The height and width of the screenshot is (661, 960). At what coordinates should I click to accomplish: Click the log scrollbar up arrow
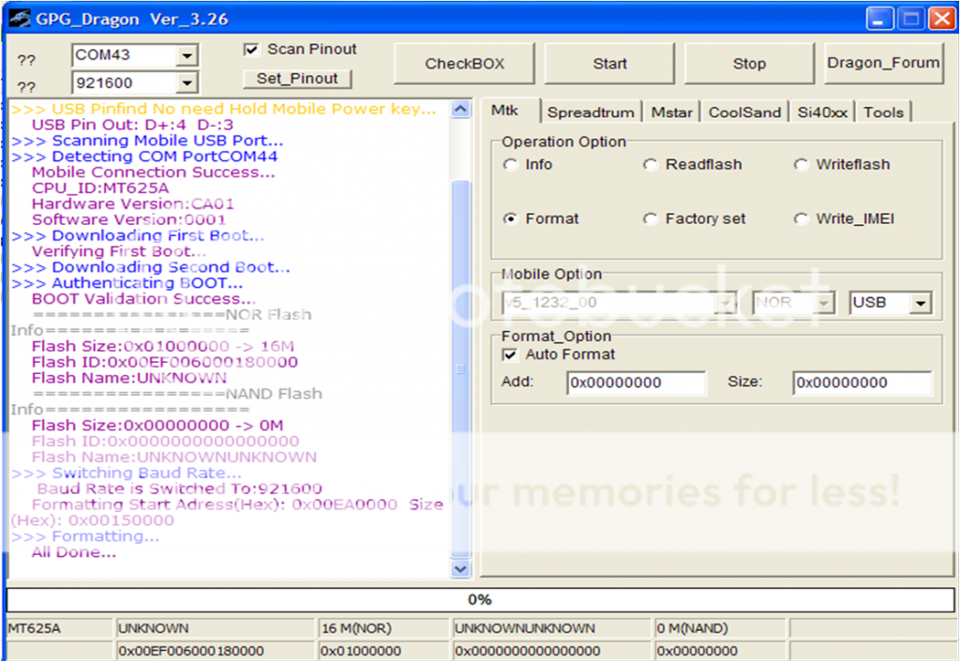tap(460, 110)
